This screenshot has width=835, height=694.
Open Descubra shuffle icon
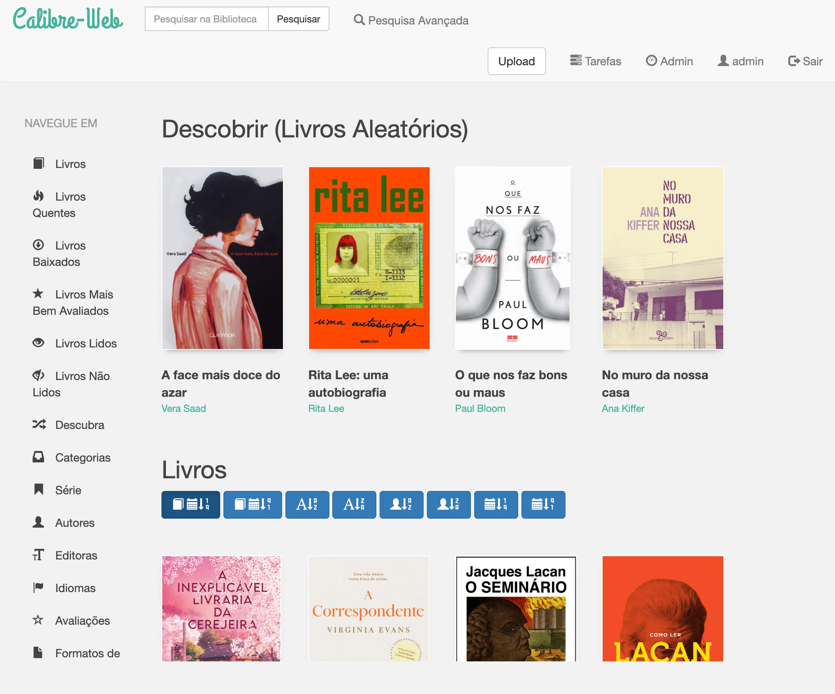[39, 424]
